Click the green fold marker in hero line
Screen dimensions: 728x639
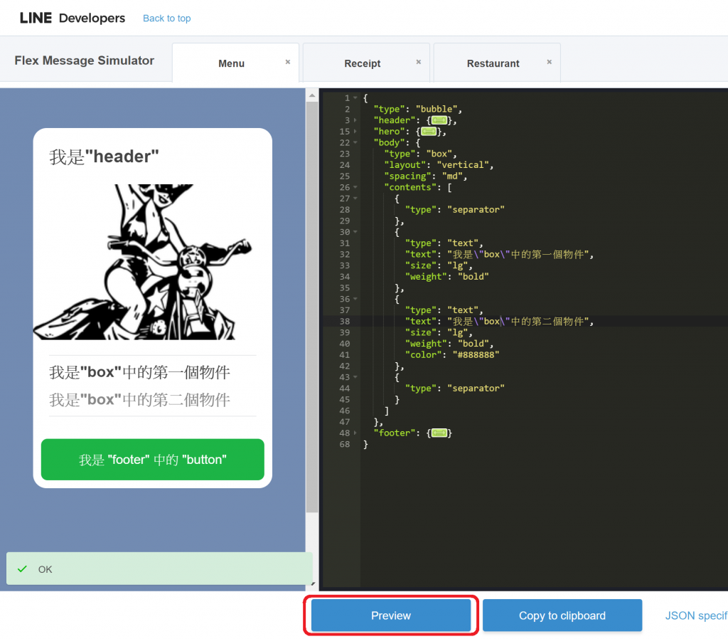429,132
